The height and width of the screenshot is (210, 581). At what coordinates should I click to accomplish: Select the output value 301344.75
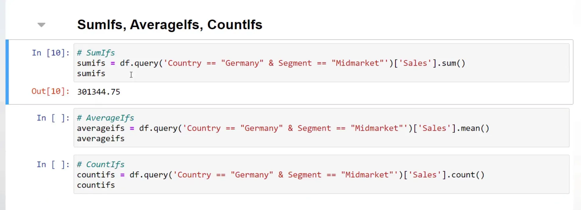point(98,91)
